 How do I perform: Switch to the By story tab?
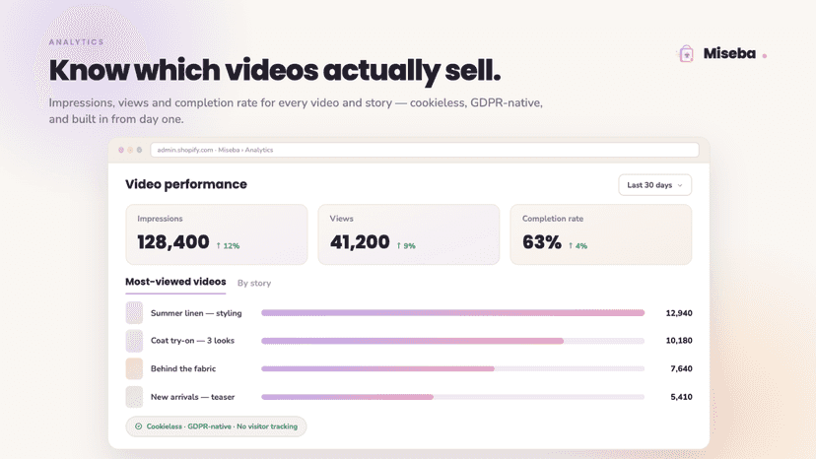click(x=254, y=283)
